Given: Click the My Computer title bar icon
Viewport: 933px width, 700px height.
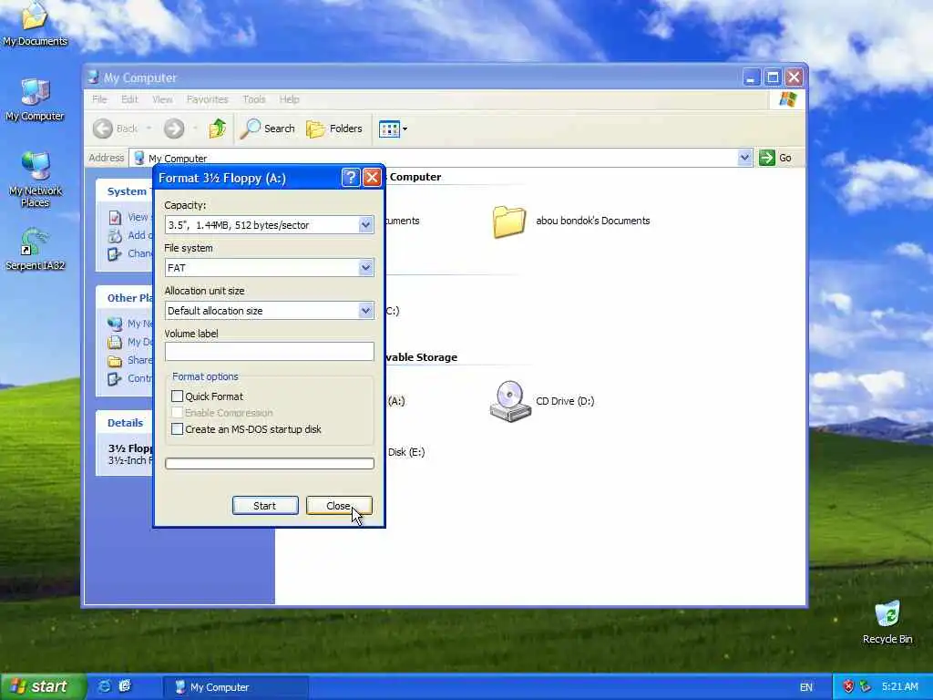Looking at the screenshot, I should click(x=93, y=77).
